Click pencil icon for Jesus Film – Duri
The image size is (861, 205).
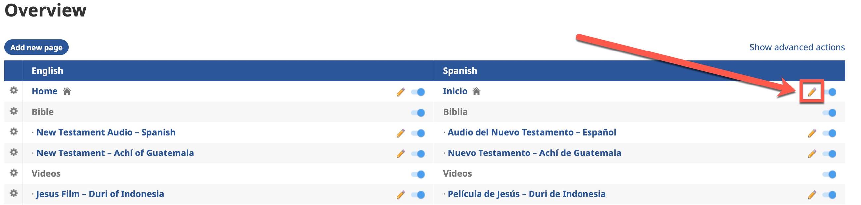point(400,195)
